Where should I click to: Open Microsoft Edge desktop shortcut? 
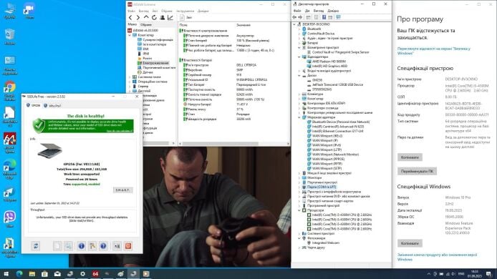tap(9, 169)
